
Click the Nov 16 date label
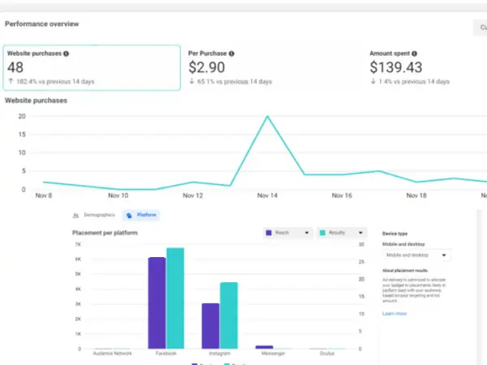tap(342, 195)
